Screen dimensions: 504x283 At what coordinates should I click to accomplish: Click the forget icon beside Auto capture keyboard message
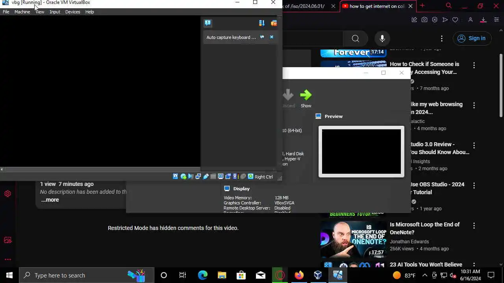(262, 37)
